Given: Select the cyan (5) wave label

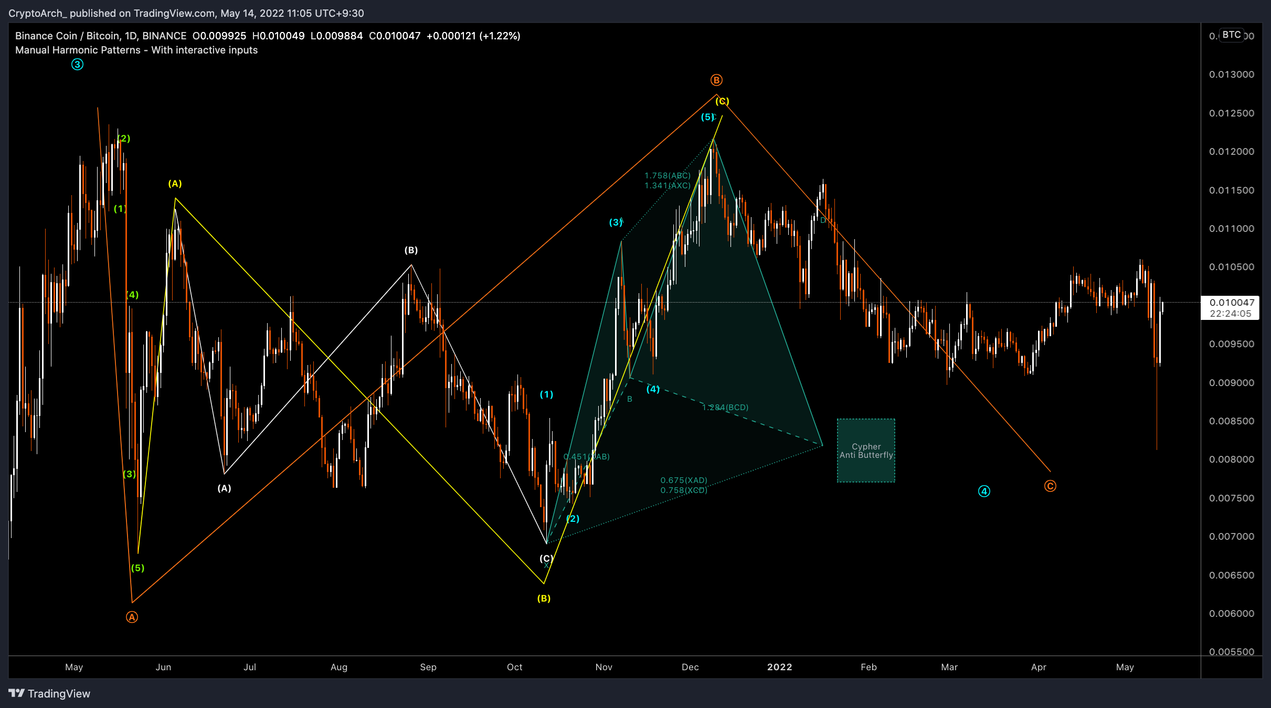Looking at the screenshot, I should click(x=707, y=117).
